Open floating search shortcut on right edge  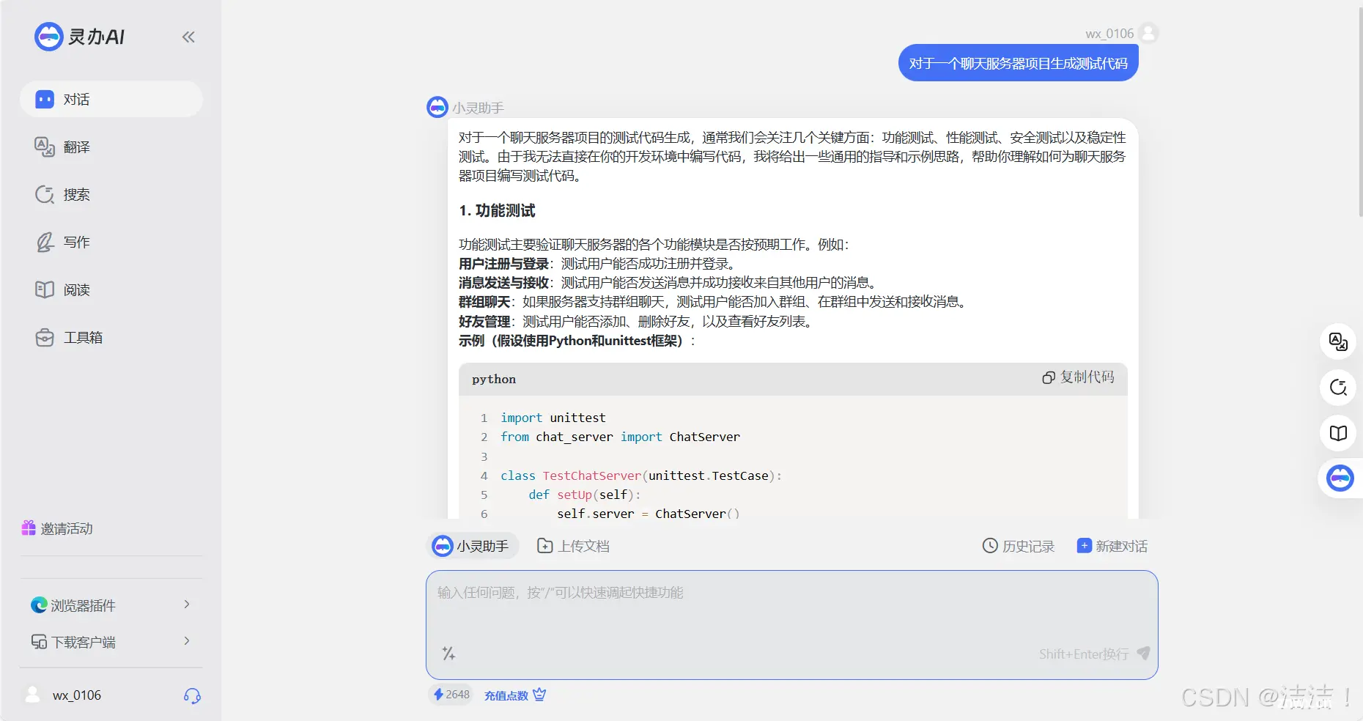pos(1338,387)
